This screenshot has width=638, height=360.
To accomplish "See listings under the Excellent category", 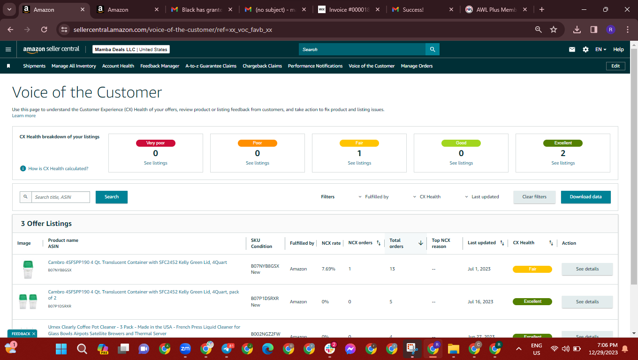I will pyautogui.click(x=563, y=163).
